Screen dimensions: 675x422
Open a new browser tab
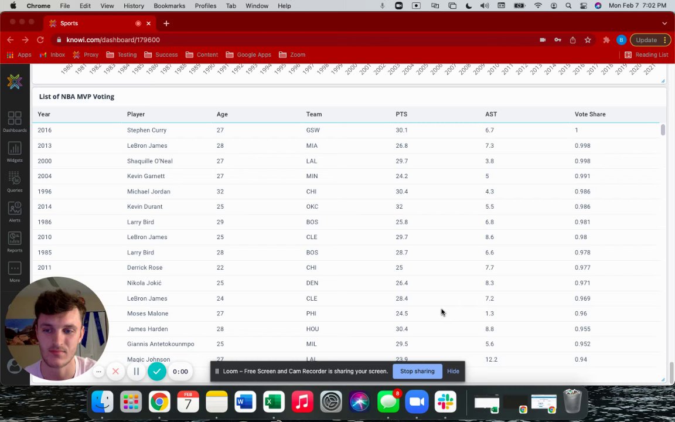pos(166,23)
